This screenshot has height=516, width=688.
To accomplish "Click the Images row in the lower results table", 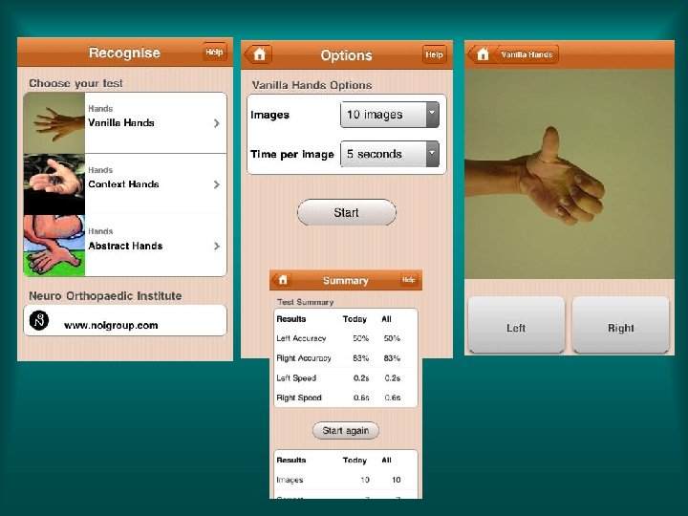I will point(346,480).
